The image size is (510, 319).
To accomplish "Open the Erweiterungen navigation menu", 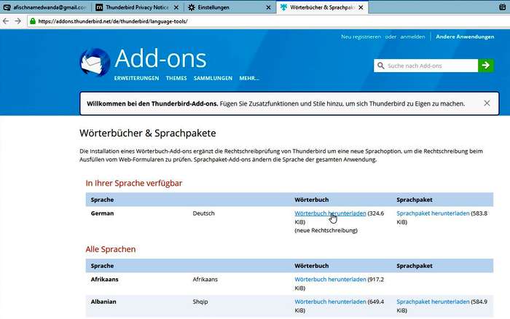I will tap(136, 79).
